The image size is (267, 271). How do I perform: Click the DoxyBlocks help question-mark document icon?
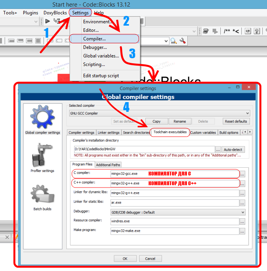tap(257, 31)
